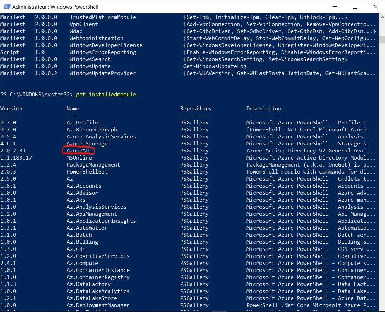The image size is (385, 312).
Task: Click the WebAdministration module entry
Action: [x=96, y=38]
